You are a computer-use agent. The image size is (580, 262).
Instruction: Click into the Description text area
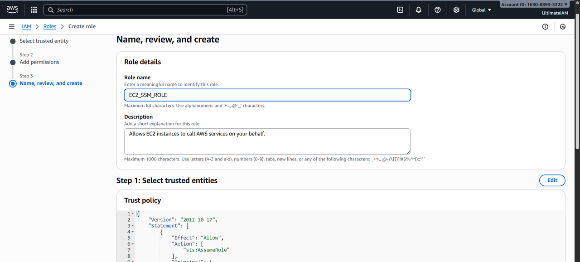267,141
